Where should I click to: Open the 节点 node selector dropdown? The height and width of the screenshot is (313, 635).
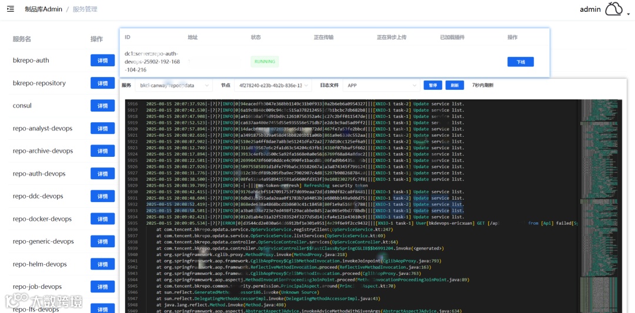point(273,86)
